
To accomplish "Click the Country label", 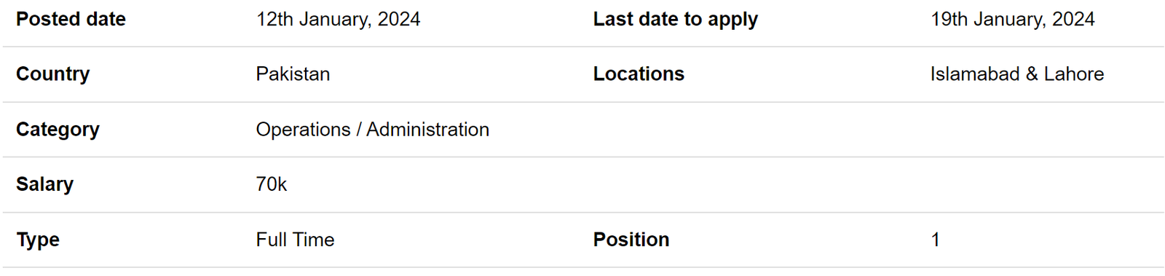I will click(x=53, y=74).
